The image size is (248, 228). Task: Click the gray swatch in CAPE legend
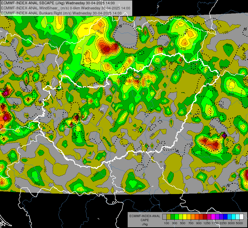tap(164, 217)
